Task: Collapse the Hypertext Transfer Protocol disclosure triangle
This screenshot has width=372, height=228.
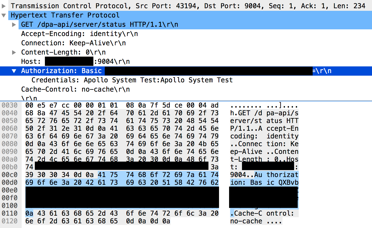Action: (4, 15)
